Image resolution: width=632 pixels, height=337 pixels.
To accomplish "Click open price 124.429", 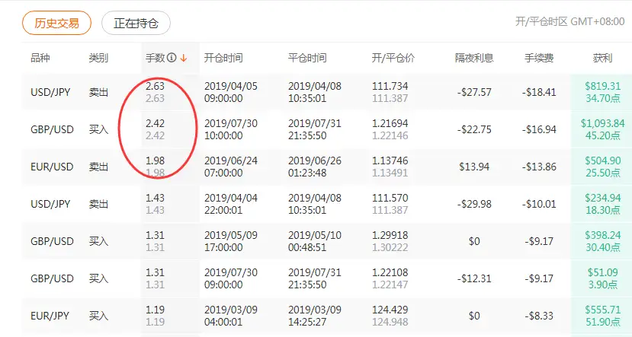I will click(x=390, y=310).
